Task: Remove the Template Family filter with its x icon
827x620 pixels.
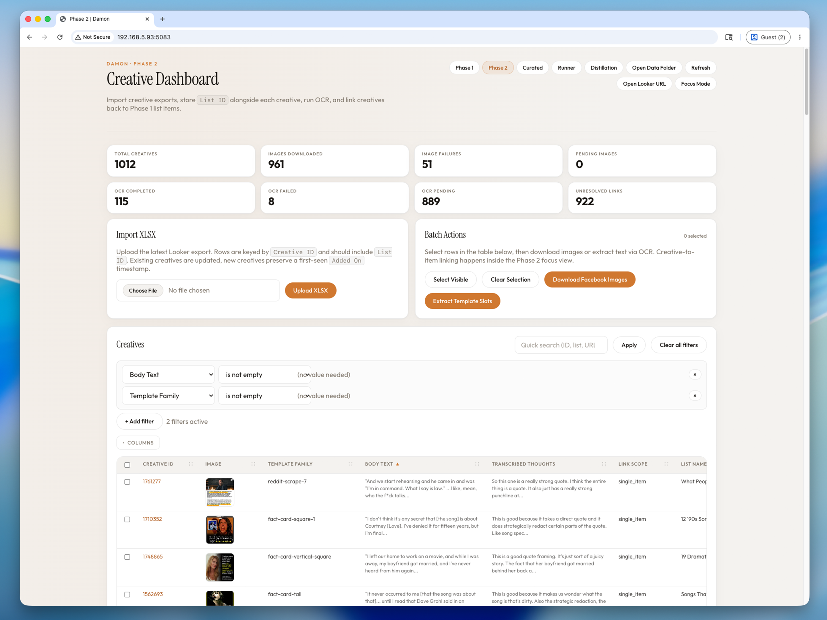Action: point(695,396)
